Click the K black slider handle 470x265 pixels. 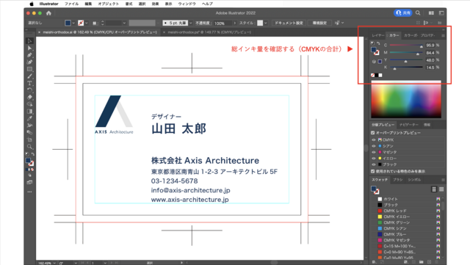point(395,69)
